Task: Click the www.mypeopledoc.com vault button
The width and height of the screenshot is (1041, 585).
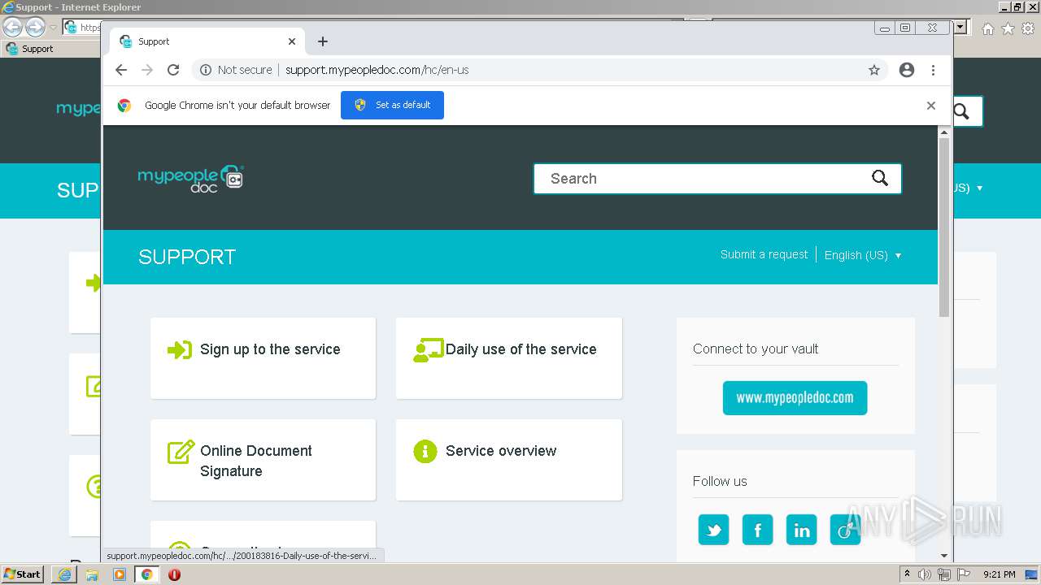Action: tap(795, 398)
